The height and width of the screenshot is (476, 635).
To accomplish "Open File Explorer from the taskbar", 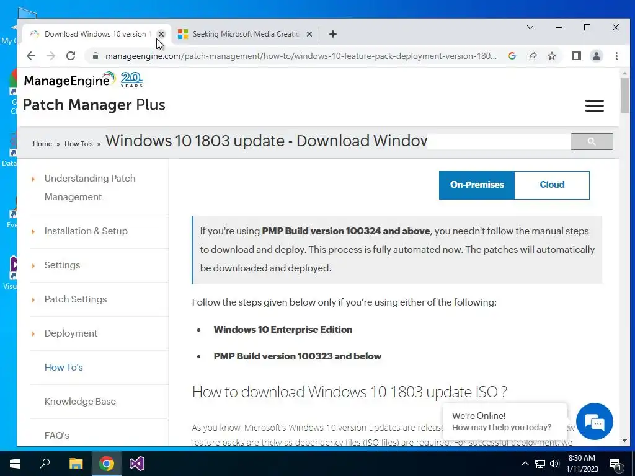I will coord(76,464).
